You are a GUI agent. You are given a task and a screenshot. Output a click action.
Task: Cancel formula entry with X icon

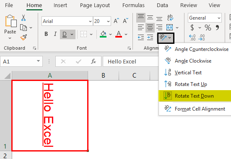(x=63, y=61)
